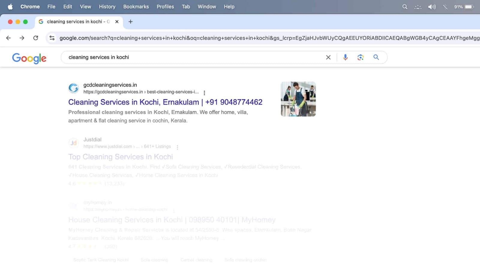Open Google Lens image search
This screenshot has height=270, width=480.
360,57
